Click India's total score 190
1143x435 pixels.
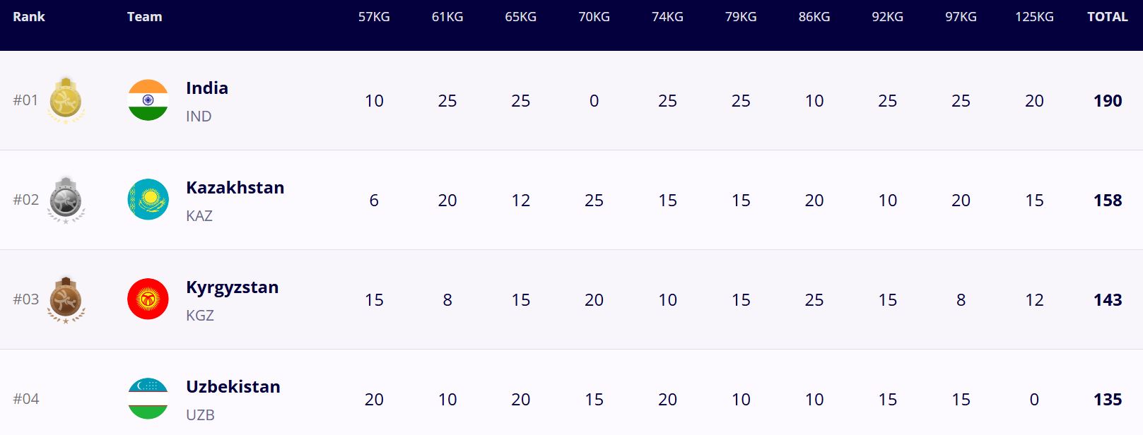tap(1108, 101)
